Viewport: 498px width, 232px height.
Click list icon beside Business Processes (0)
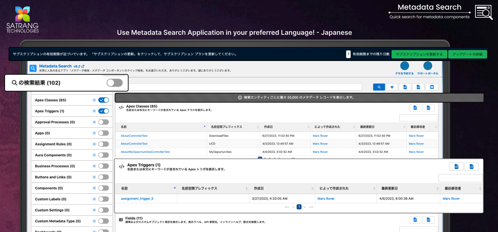coord(94,166)
